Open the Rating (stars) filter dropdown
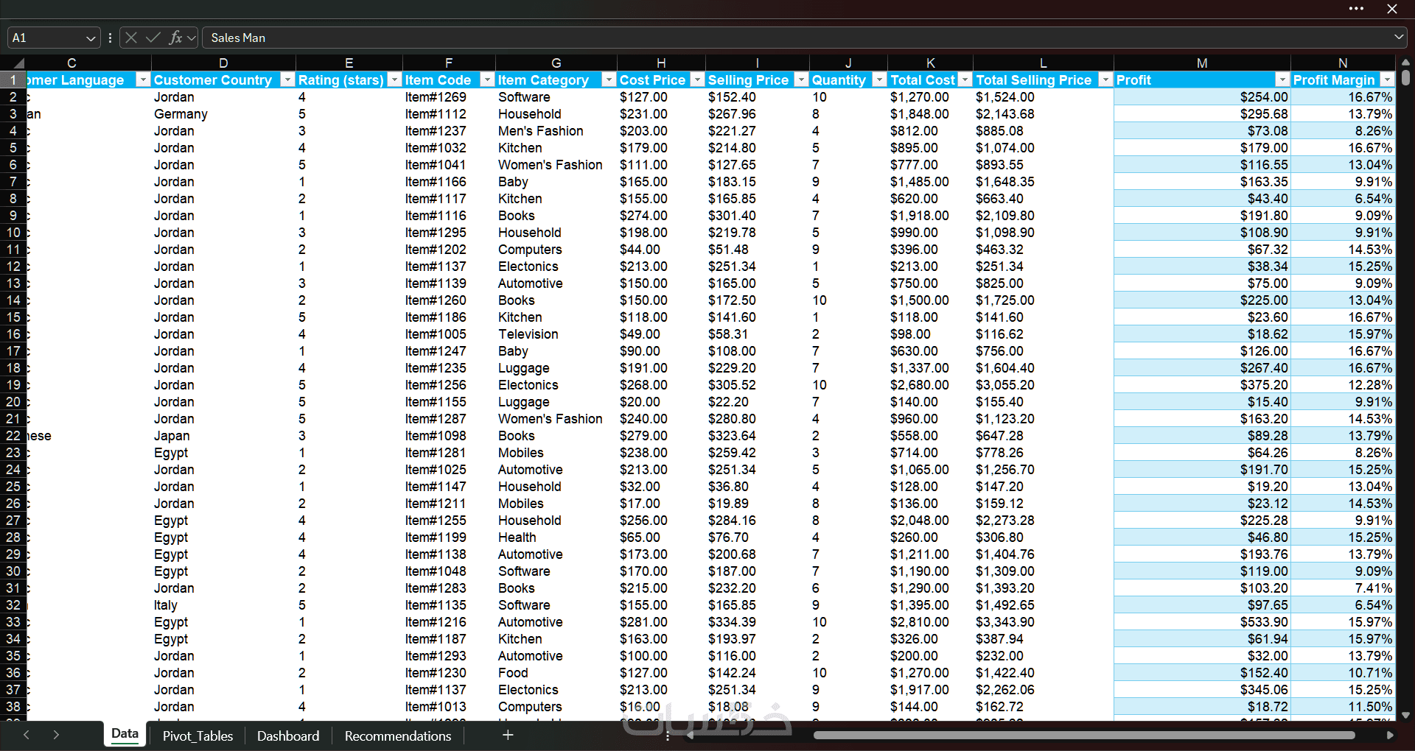The image size is (1415, 751). pos(394,80)
